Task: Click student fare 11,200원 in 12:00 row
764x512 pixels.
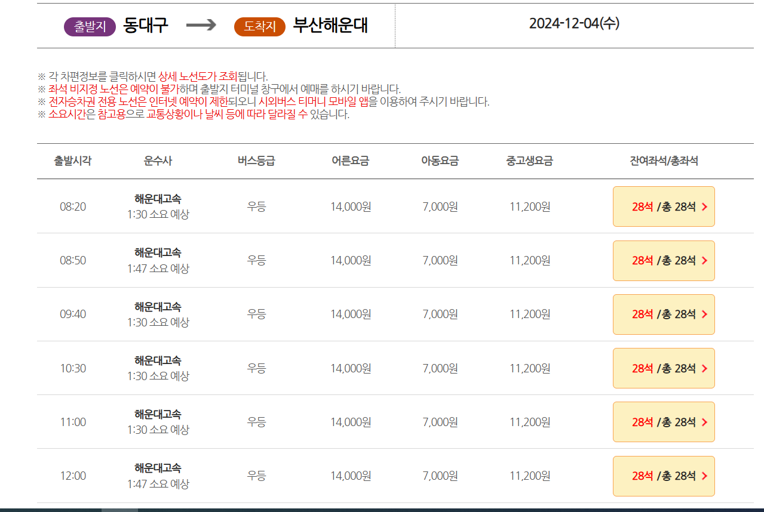Action: pos(530,476)
